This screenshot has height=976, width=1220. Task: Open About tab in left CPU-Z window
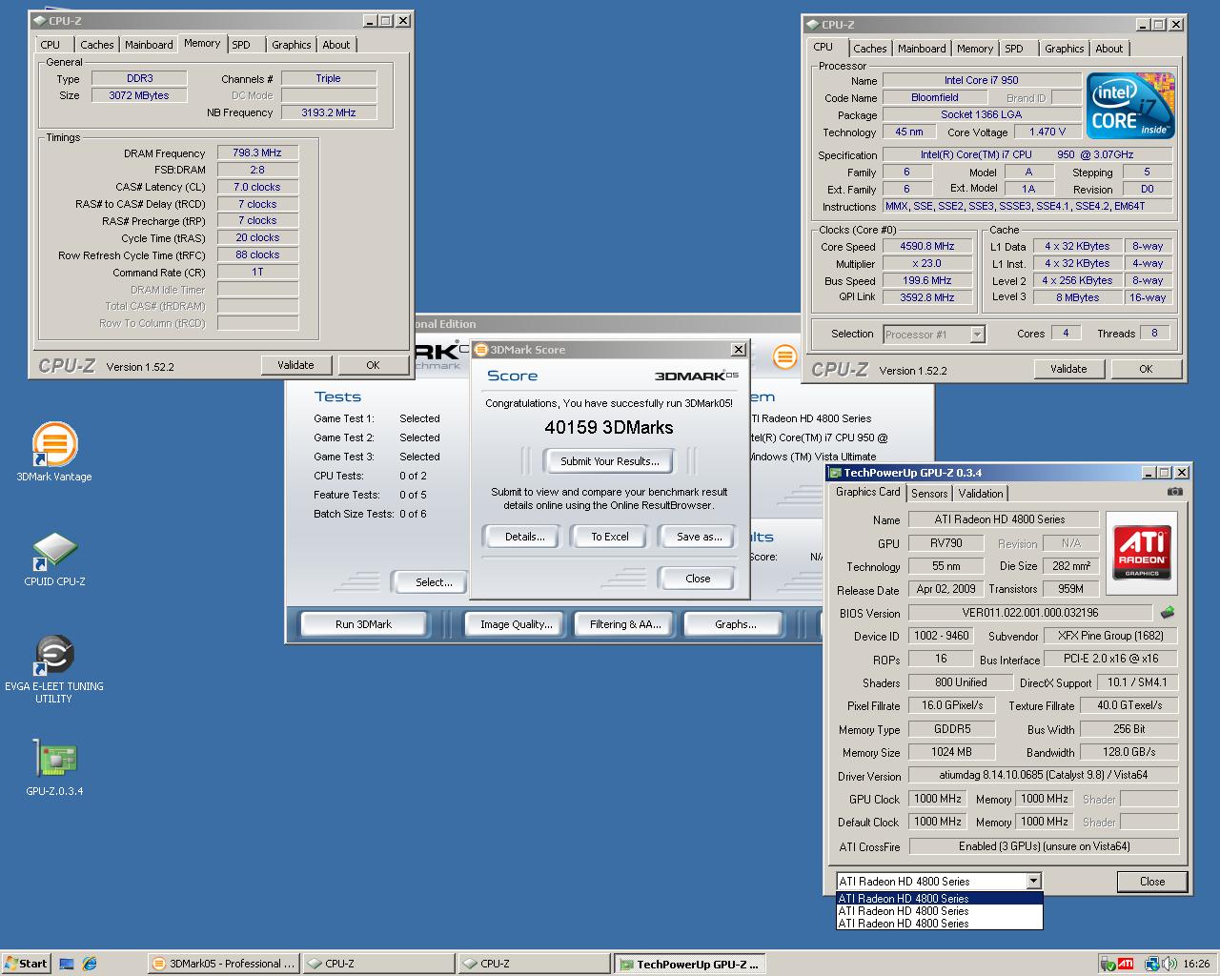click(335, 45)
